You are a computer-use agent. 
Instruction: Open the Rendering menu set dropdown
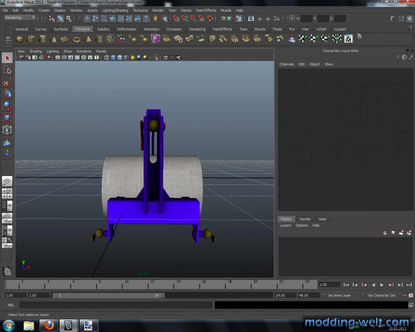pyautogui.click(x=20, y=18)
